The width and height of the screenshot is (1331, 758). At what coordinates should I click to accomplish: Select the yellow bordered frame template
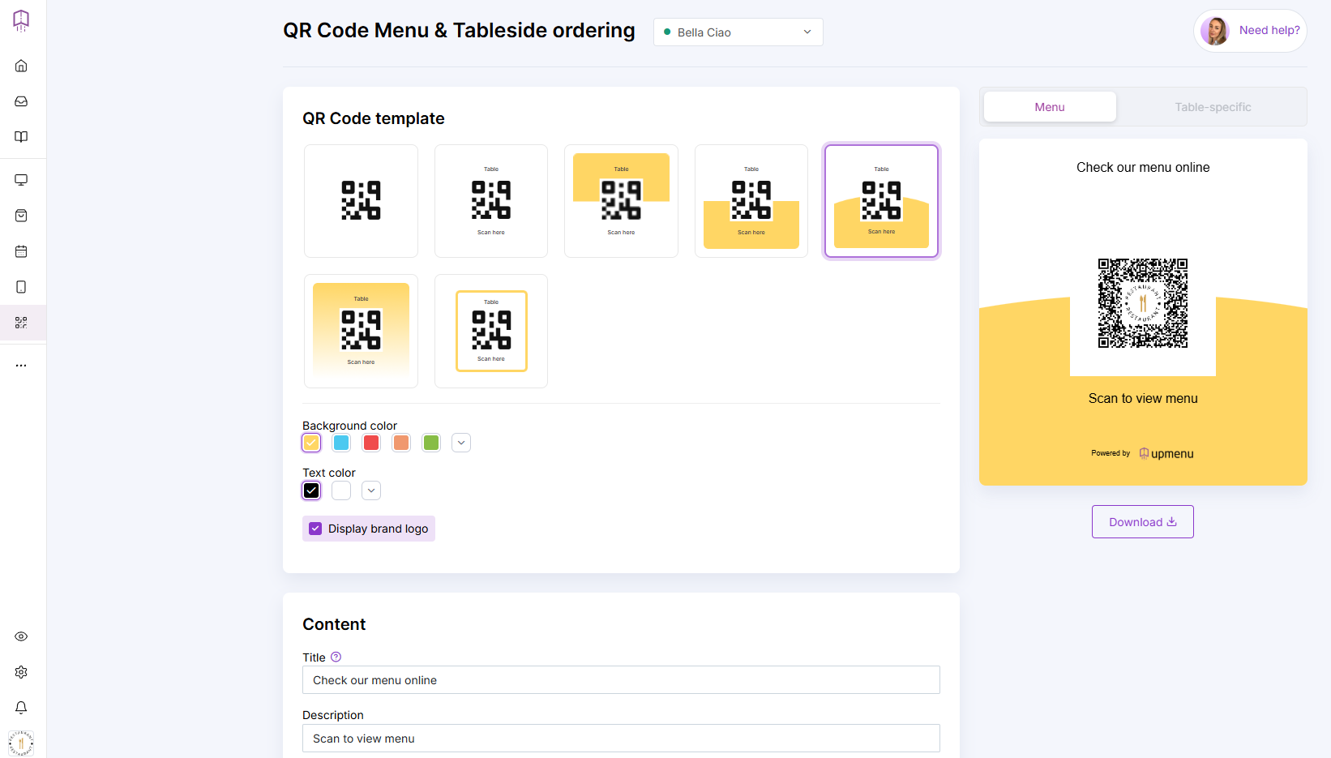(491, 331)
